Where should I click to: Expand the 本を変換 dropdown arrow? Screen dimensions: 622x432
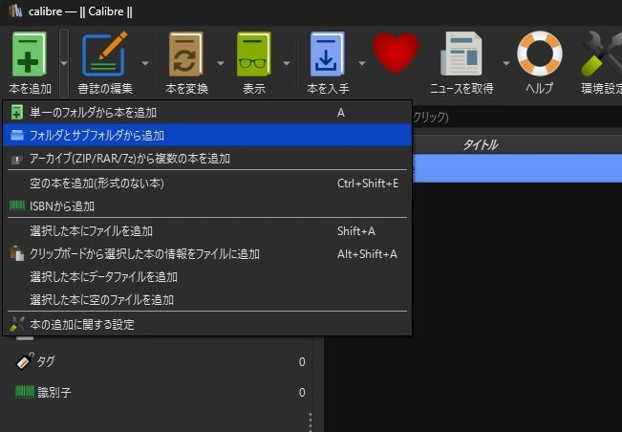[x=221, y=63]
